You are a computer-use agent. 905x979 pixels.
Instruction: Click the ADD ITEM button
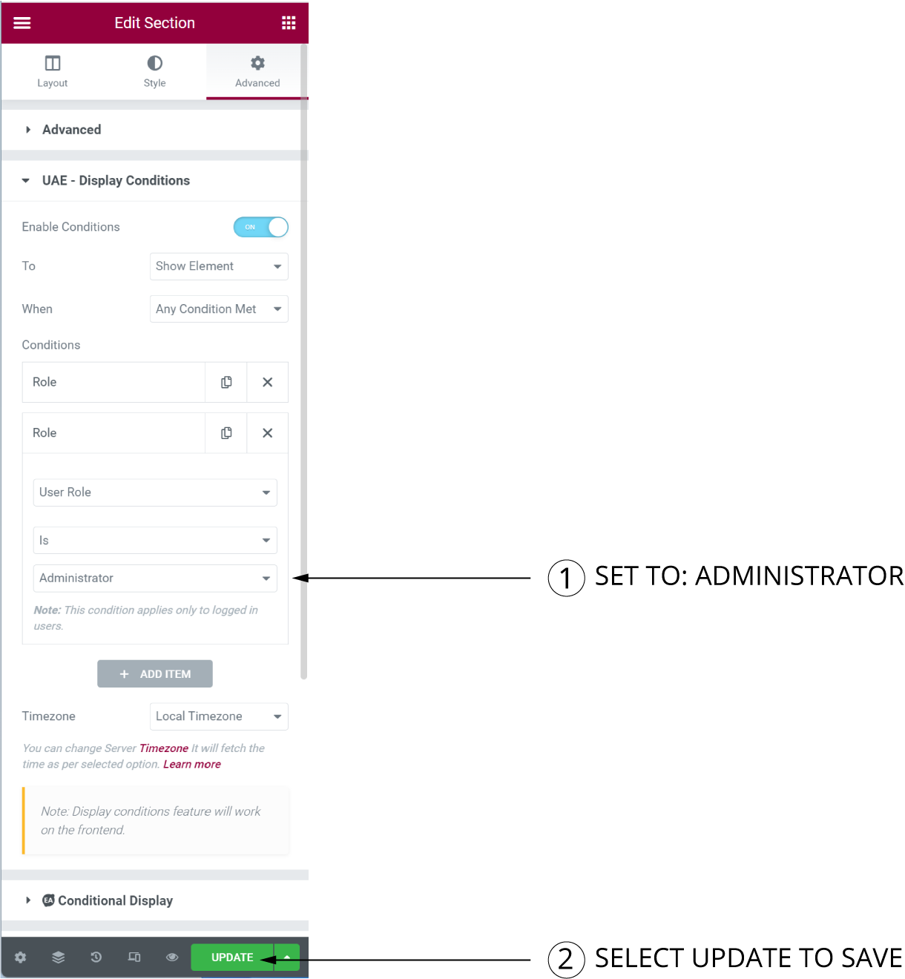pos(155,674)
